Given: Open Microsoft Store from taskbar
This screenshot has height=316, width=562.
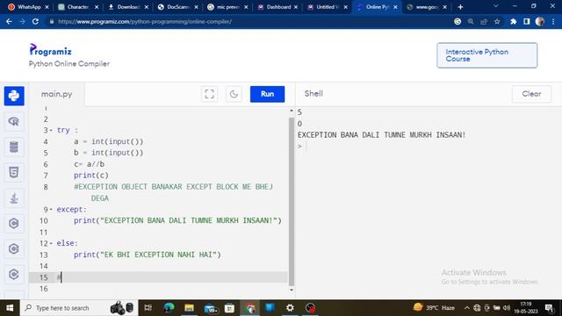Looking at the screenshot, I should (x=229, y=308).
